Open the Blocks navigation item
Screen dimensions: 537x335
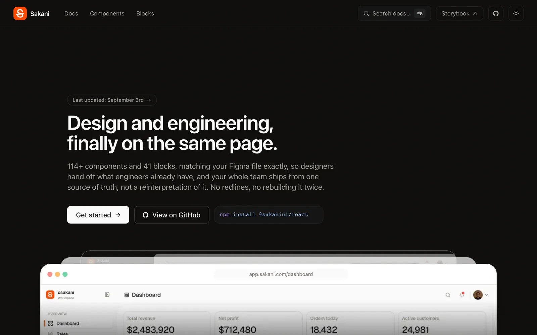click(x=145, y=13)
